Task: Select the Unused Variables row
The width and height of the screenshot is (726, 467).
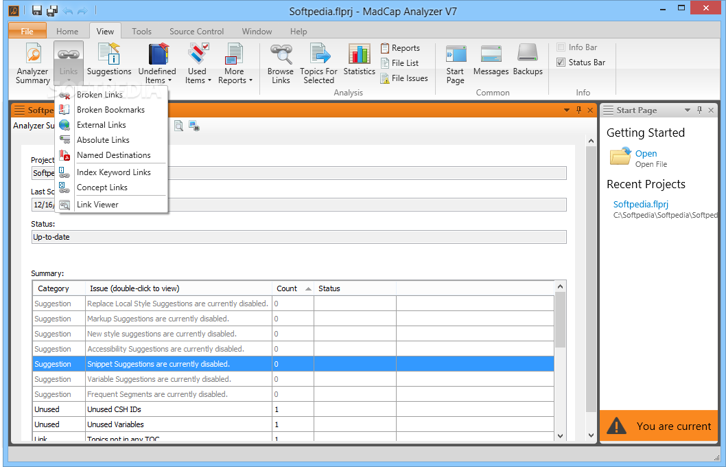Action: 294,424
